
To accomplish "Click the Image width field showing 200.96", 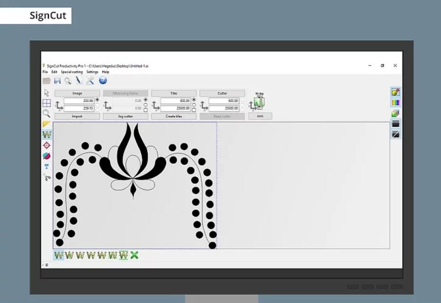I will (x=79, y=101).
